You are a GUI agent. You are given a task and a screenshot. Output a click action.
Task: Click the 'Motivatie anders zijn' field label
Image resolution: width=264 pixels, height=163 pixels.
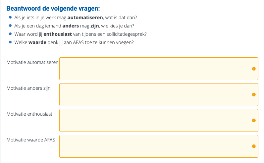[x=28, y=88]
